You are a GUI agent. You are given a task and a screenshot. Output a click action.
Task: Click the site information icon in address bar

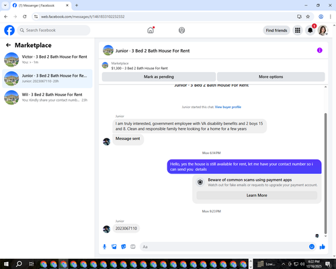click(x=36, y=17)
